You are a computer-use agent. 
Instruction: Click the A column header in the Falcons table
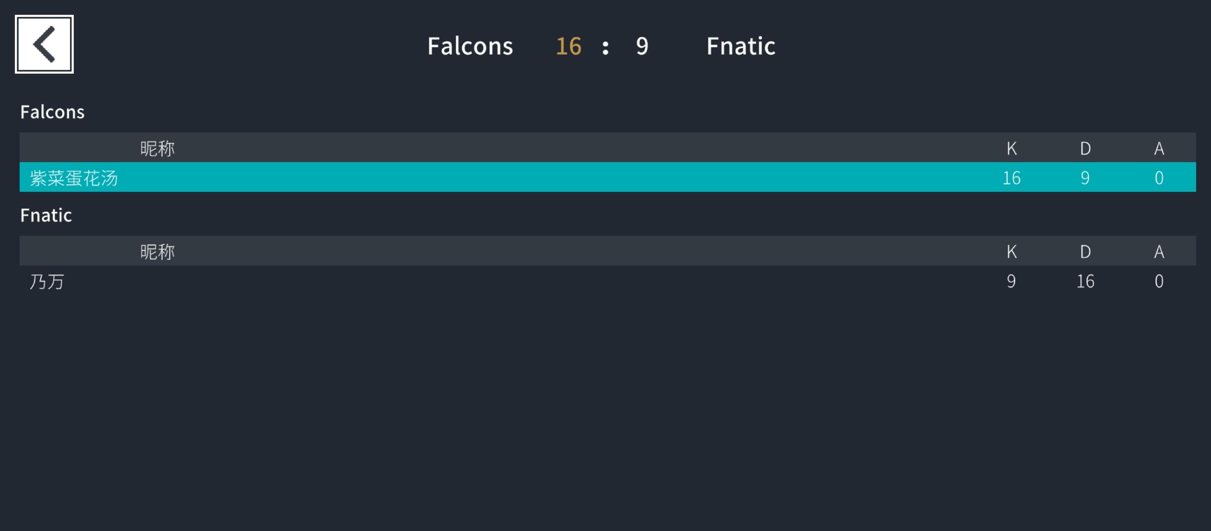tap(1159, 148)
